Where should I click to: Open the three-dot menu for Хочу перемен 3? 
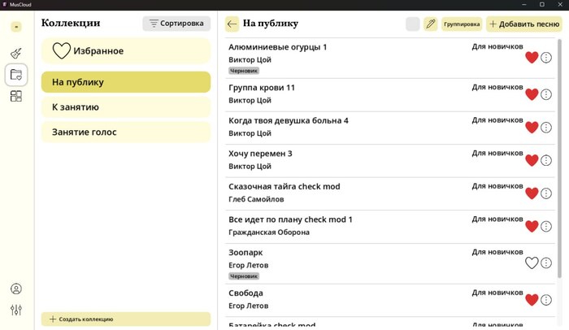pyautogui.click(x=546, y=160)
